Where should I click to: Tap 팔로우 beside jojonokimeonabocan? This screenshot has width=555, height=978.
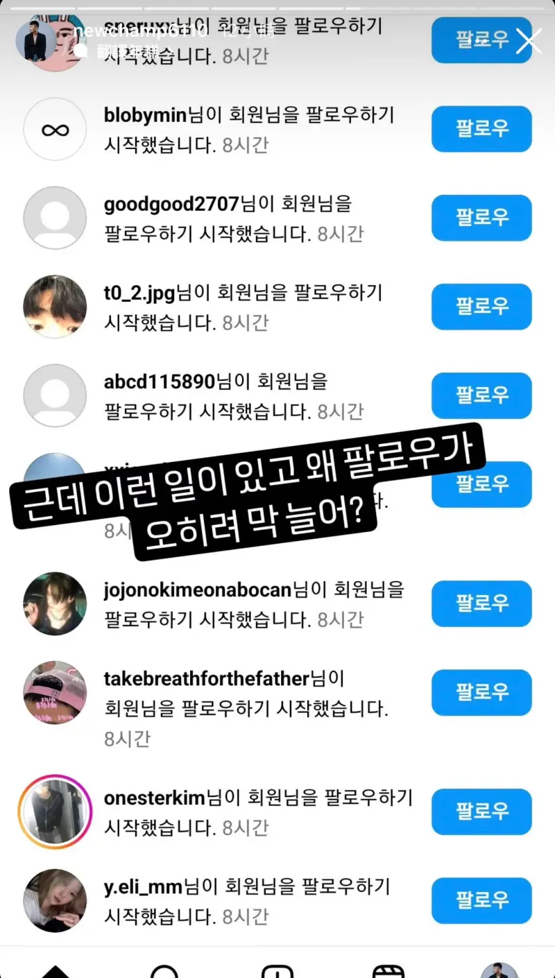(x=481, y=603)
